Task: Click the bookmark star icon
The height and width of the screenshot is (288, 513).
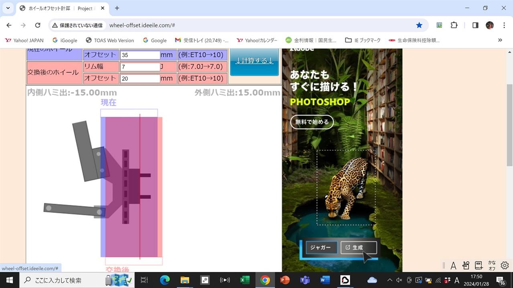Action: point(419,25)
